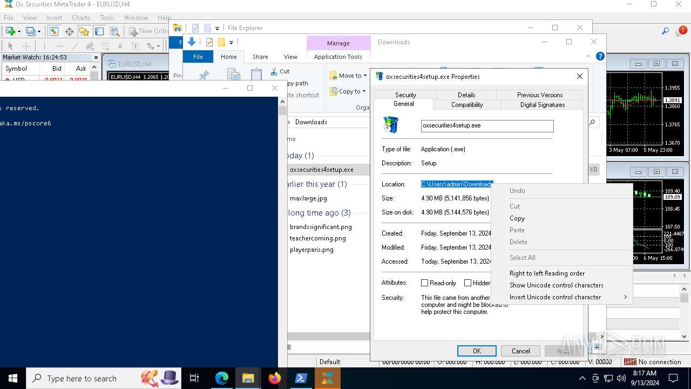Viewport: 691px width, 389px height.
Task: Toggle the Terminal panel icon
Action: pos(99,31)
